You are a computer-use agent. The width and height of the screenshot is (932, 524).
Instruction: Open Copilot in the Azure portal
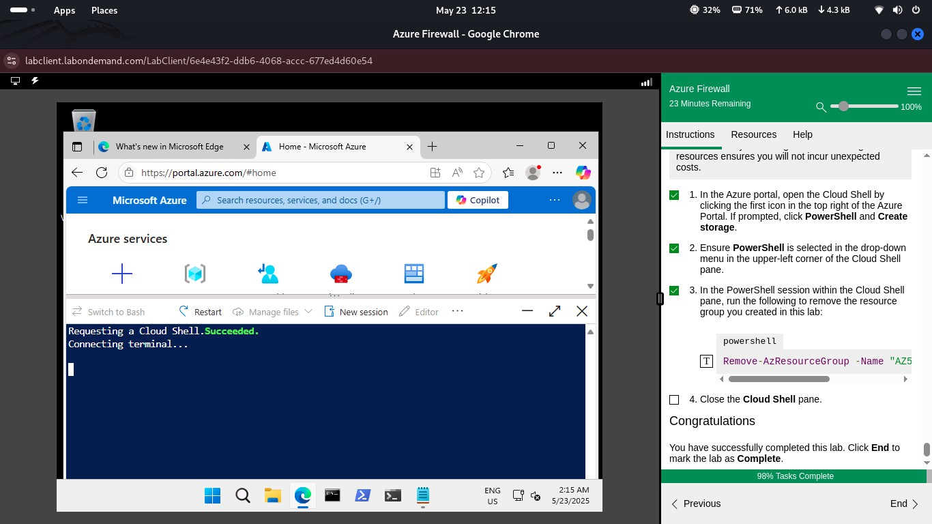[x=478, y=199]
